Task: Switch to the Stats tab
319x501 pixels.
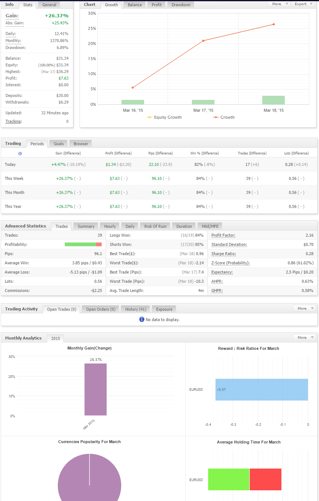Action: [x=28, y=5]
